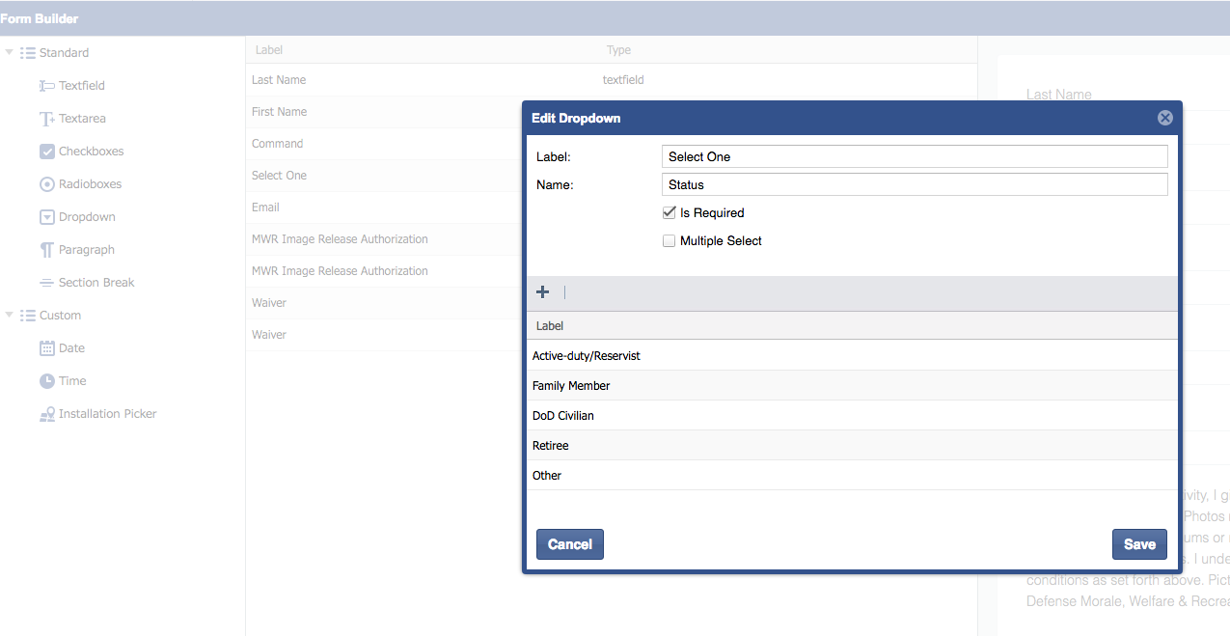
Task: Click the Date calendar icon
Action: (x=46, y=348)
